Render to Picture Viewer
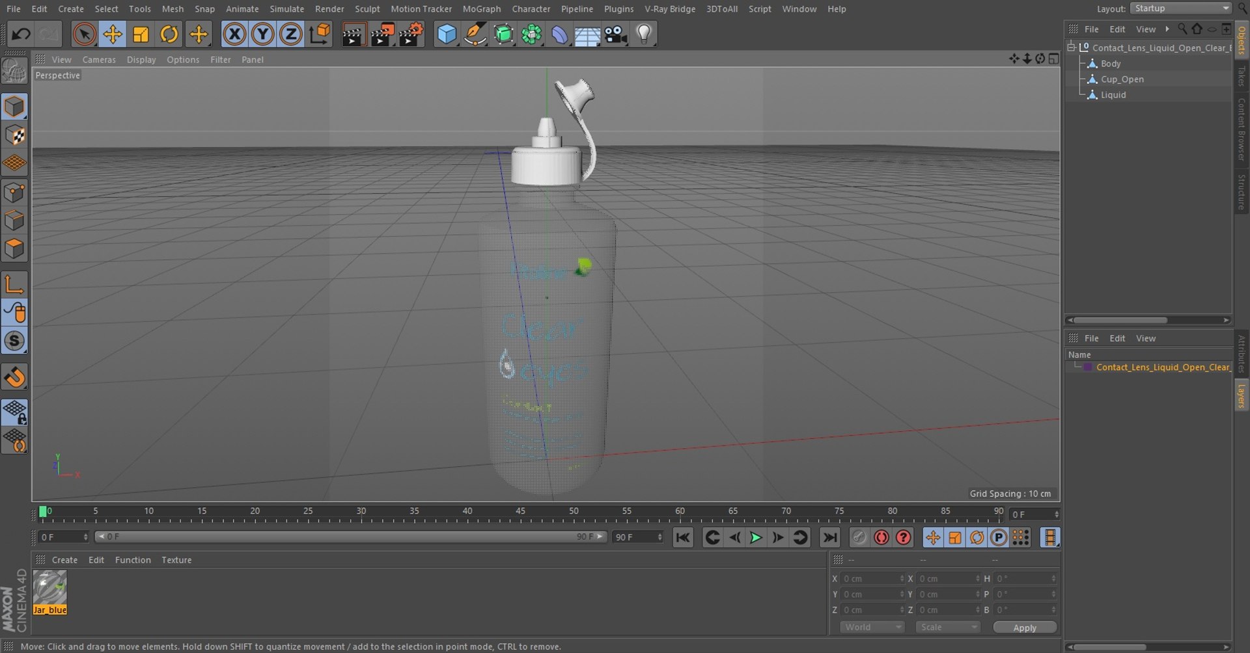The height and width of the screenshot is (653, 1250). click(x=383, y=34)
